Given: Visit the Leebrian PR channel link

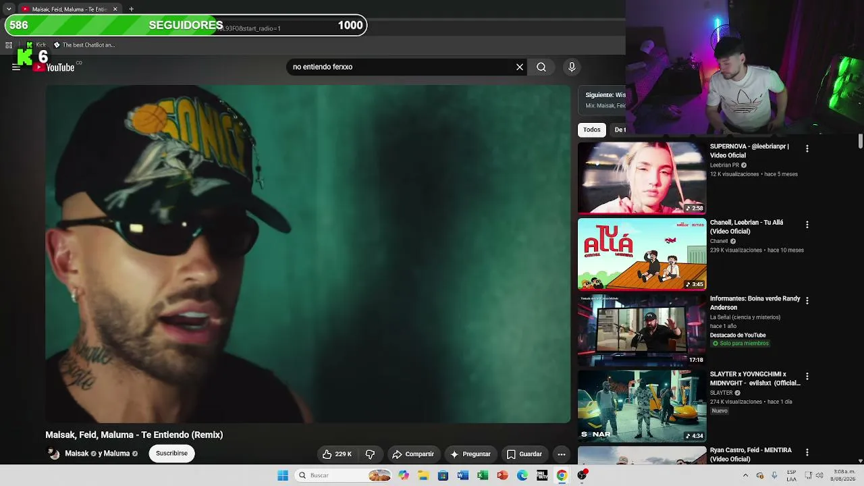Looking at the screenshot, I should (x=724, y=165).
